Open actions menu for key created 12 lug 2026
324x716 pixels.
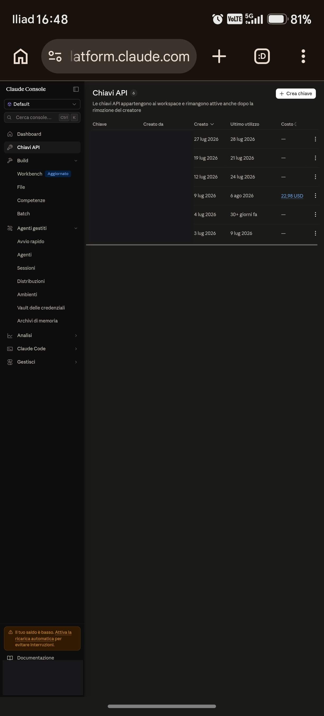316,177
